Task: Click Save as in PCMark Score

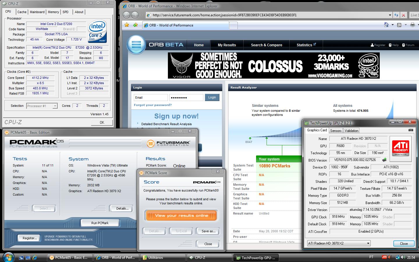Action: point(208,231)
